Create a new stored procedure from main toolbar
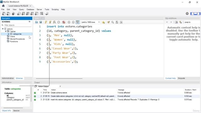201x113 pixels. pos(32,13)
